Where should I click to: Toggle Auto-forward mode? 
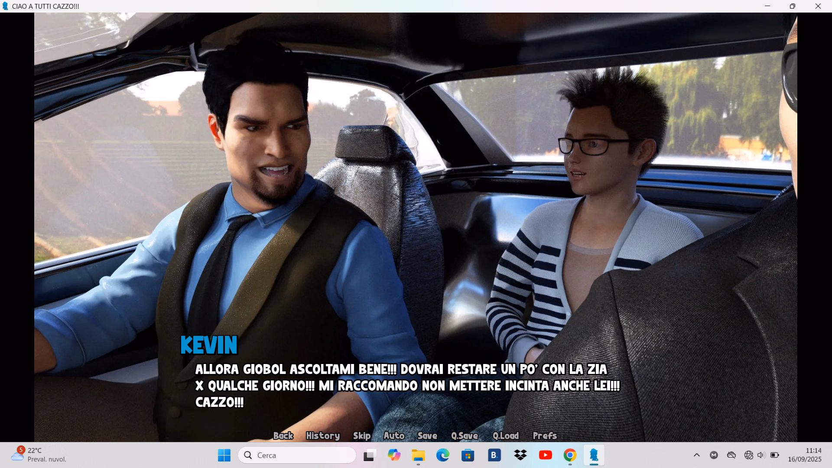(x=393, y=435)
